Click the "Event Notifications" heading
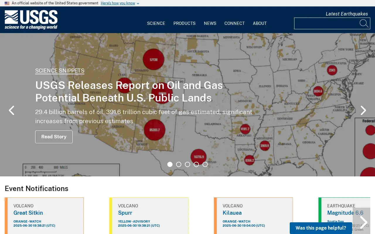The image size is (375, 234). [x=37, y=189]
